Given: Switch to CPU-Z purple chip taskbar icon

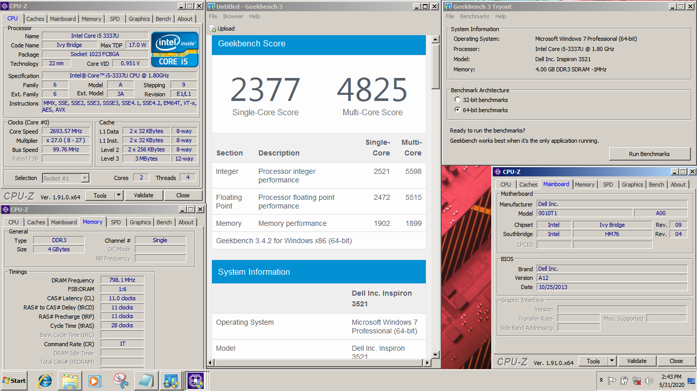Looking at the screenshot, I should (195, 381).
